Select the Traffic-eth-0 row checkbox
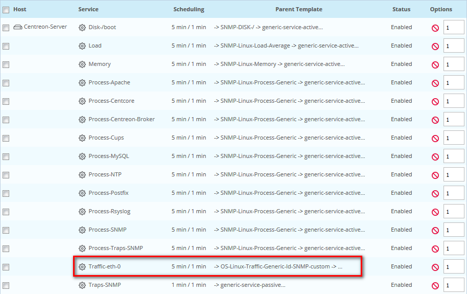 tap(6, 267)
